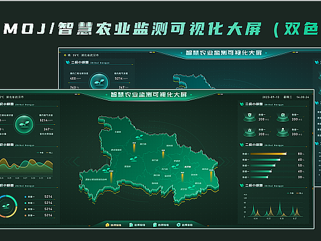This screenshot has height=241, width=321.
Task: Open the gear icon tab in bottom navigation
Action: [185, 225]
